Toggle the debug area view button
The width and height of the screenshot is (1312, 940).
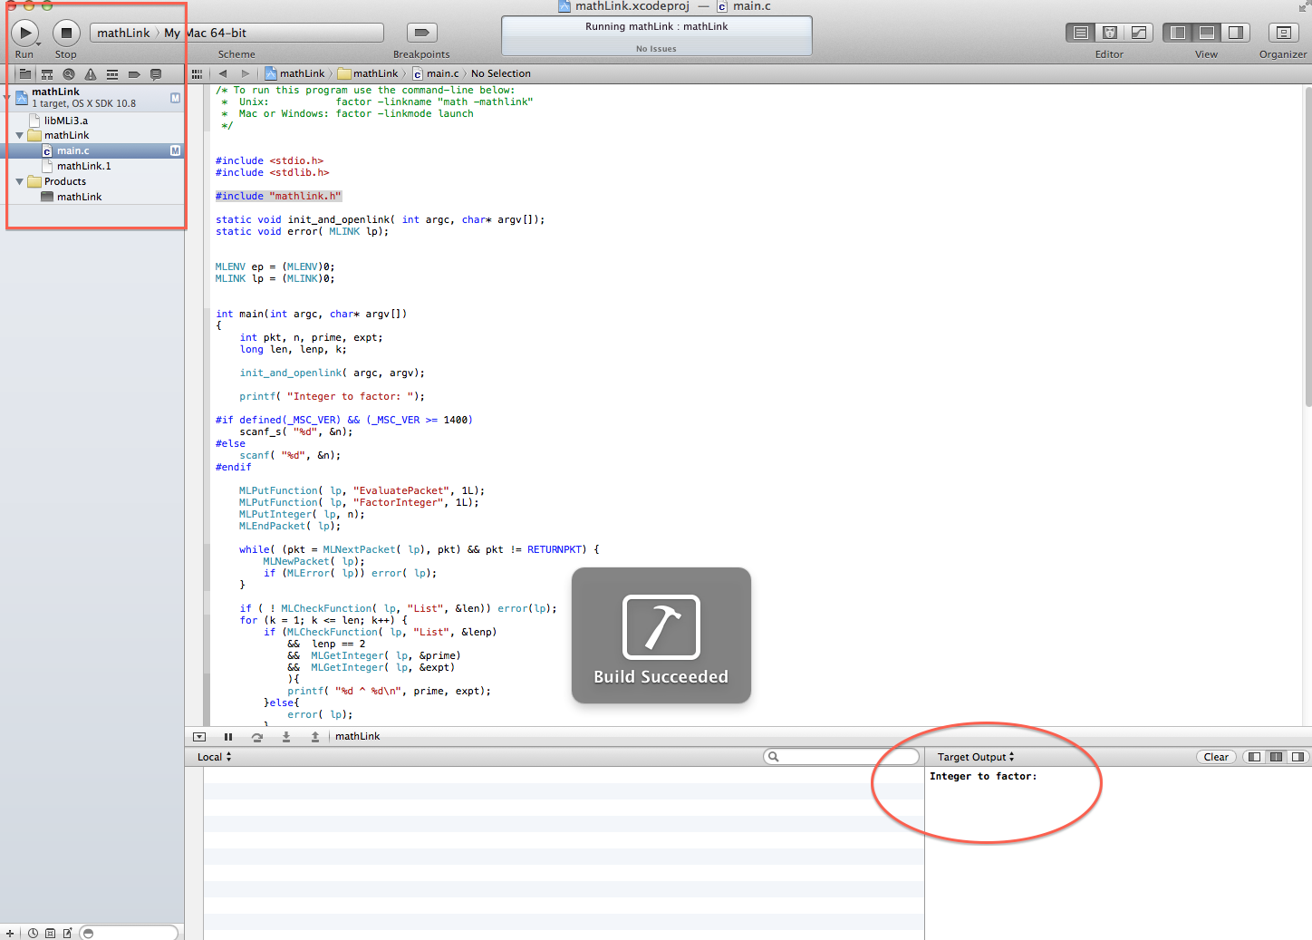click(1207, 33)
